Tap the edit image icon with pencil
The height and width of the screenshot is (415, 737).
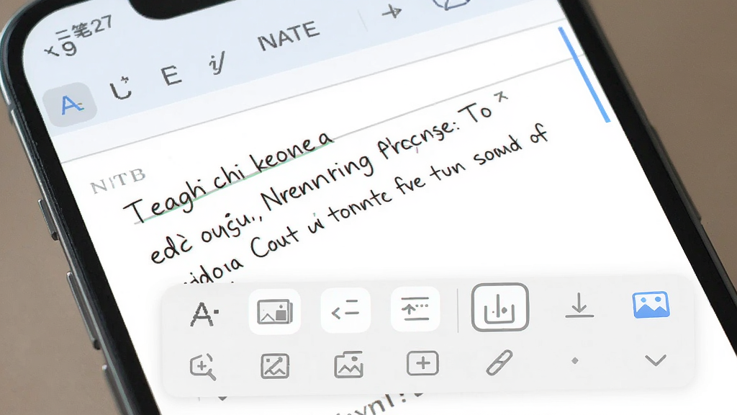click(275, 366)
